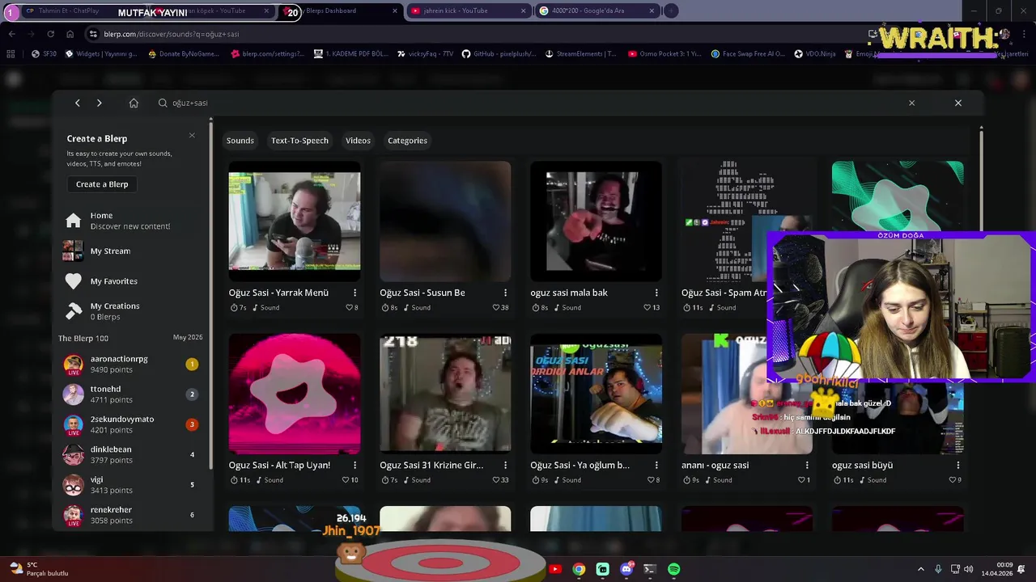Switch to the 4000*200 Google search browser tab
Viewport: 1036px width, 582px height.
[x=597, y=11]
